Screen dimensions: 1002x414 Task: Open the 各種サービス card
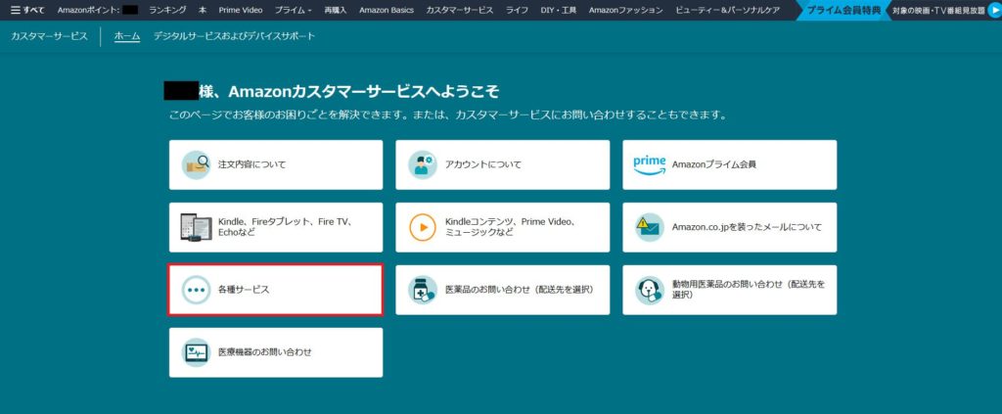point(276,290)
